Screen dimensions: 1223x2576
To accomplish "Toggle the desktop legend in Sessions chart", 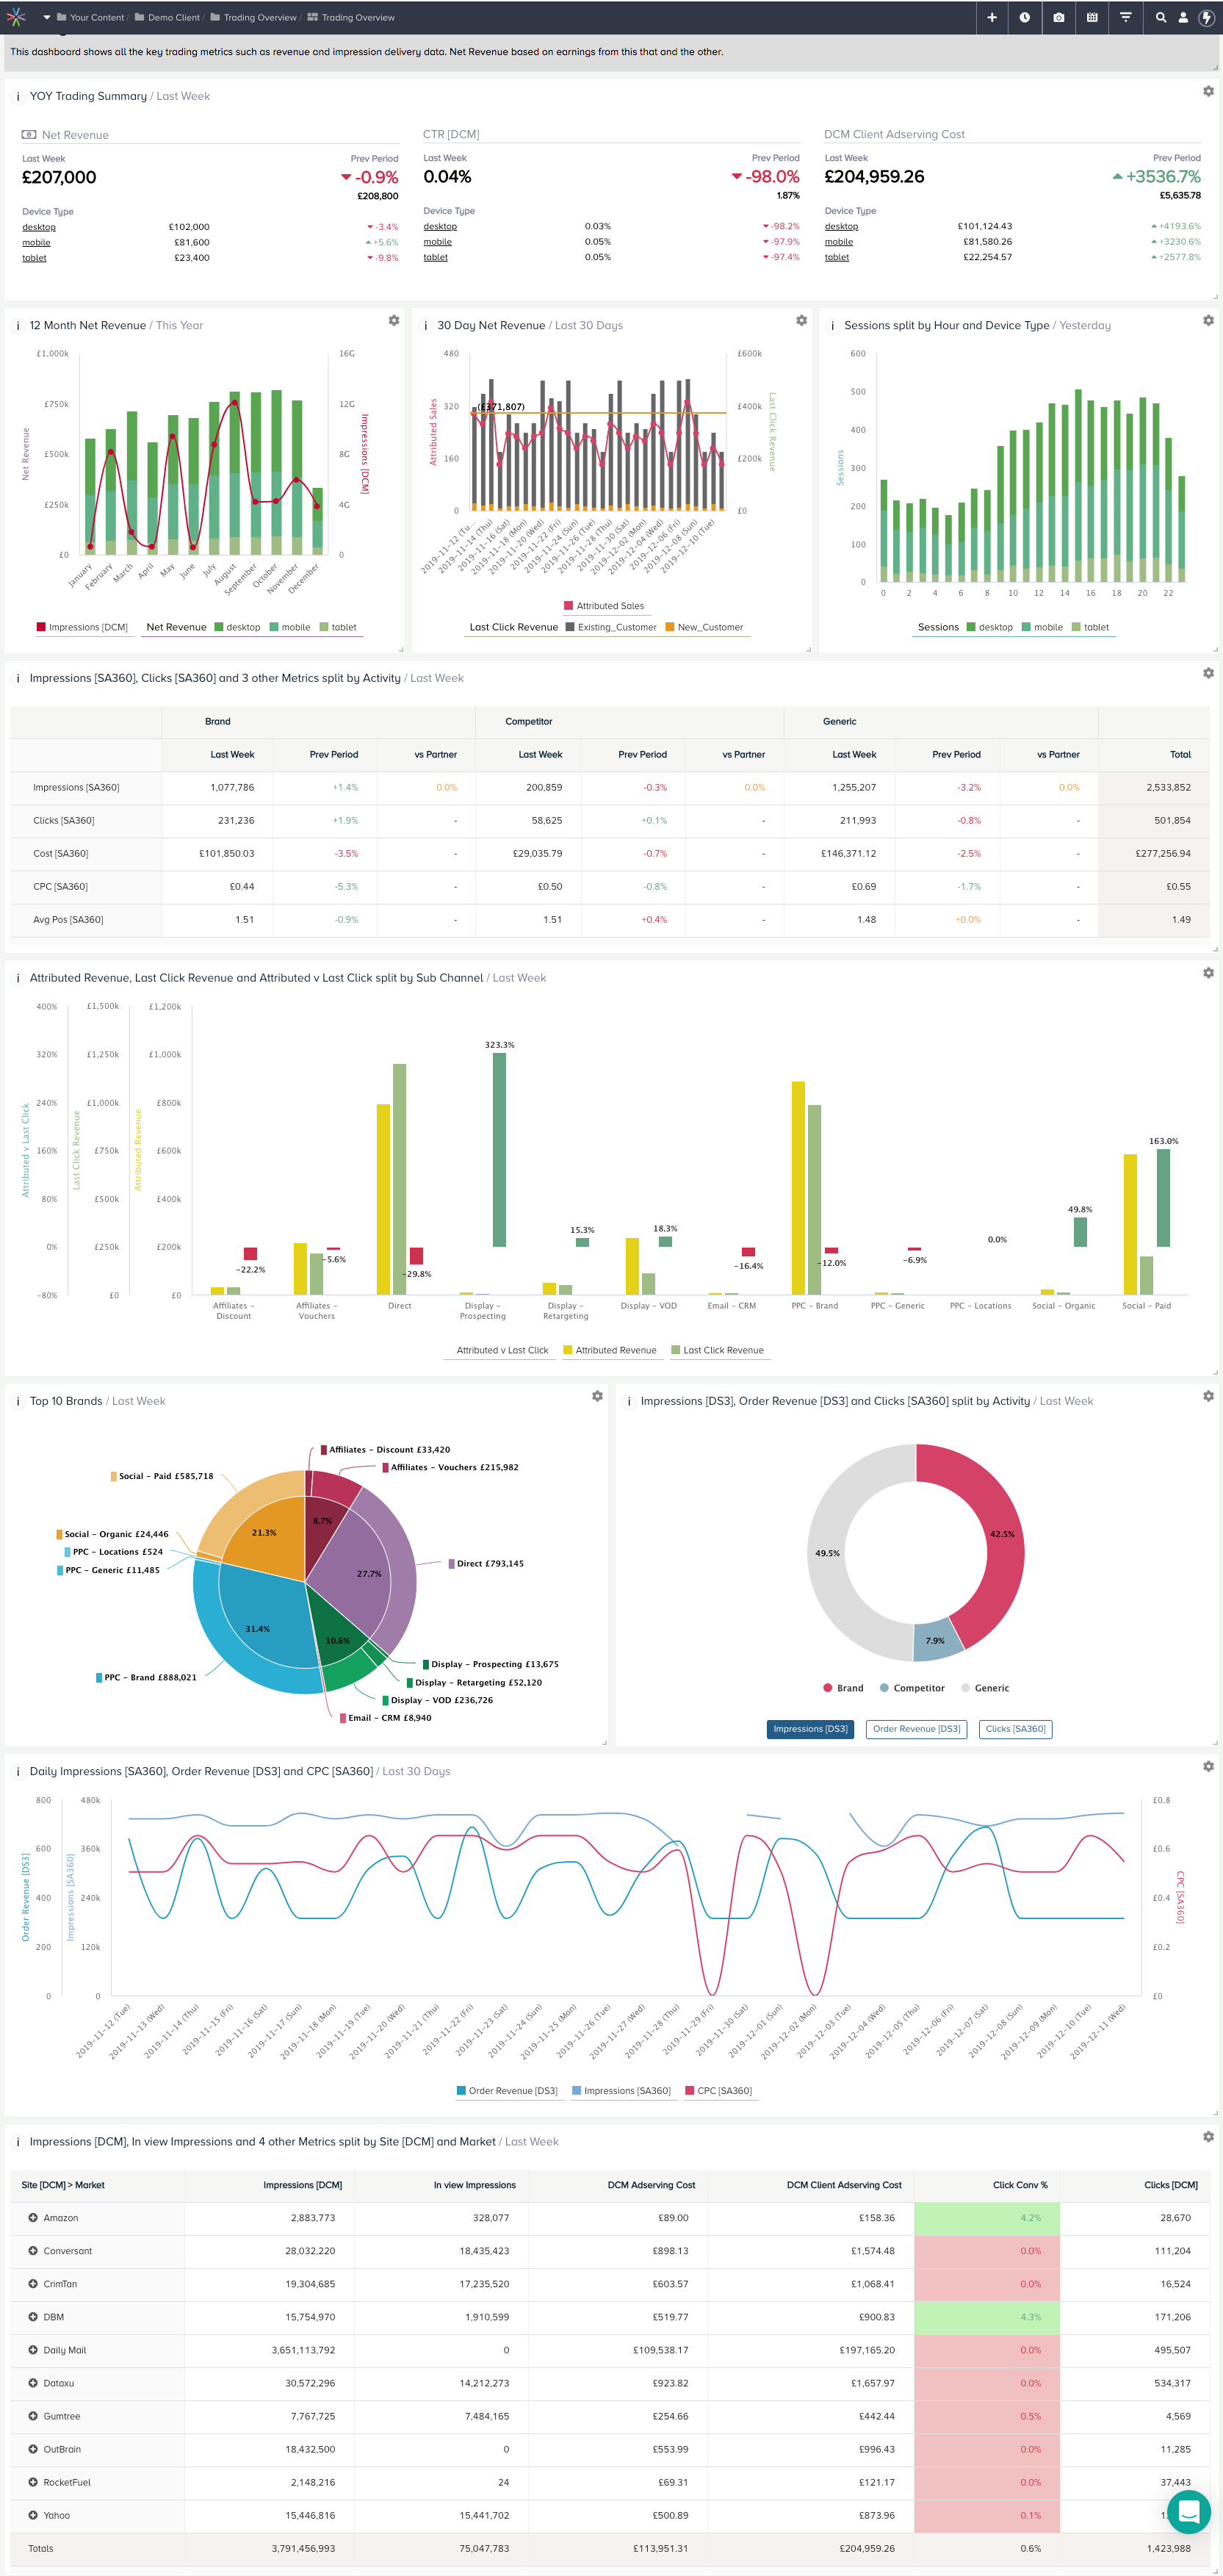I will pyautogui.click(x=992, y=627).
